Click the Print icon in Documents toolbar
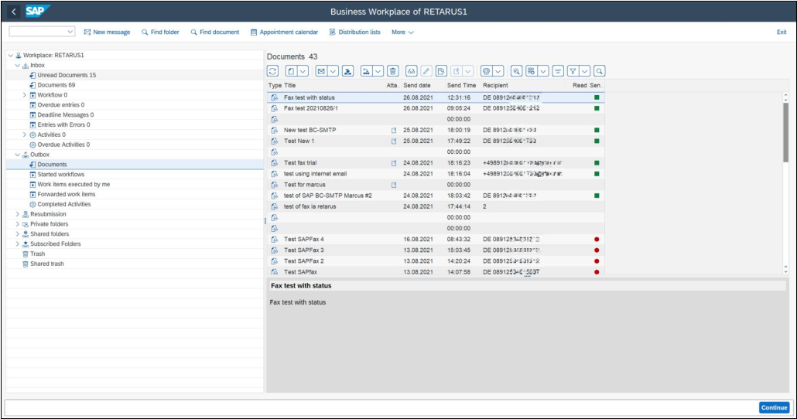This screenshot has width=797, height=419. [x=487, y=70]
